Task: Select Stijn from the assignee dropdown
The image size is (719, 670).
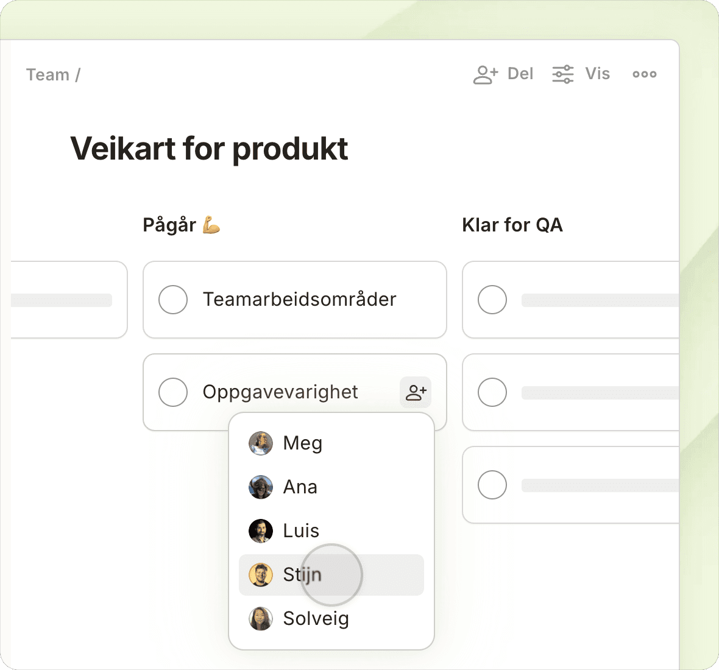Action: [302, 575]
